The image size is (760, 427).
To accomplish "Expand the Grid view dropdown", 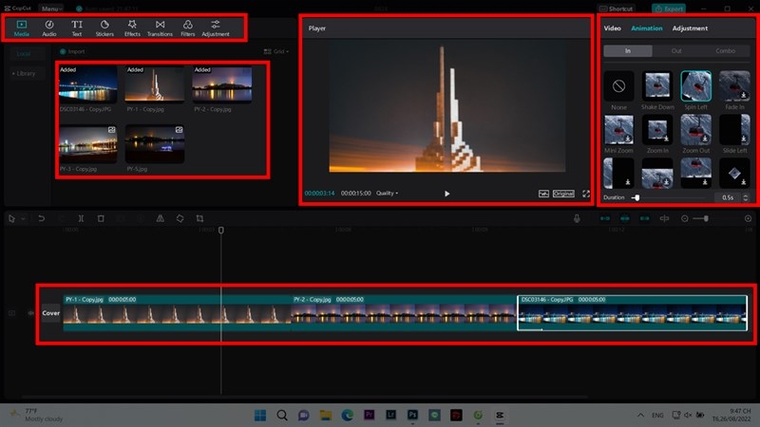I will 279,51.
